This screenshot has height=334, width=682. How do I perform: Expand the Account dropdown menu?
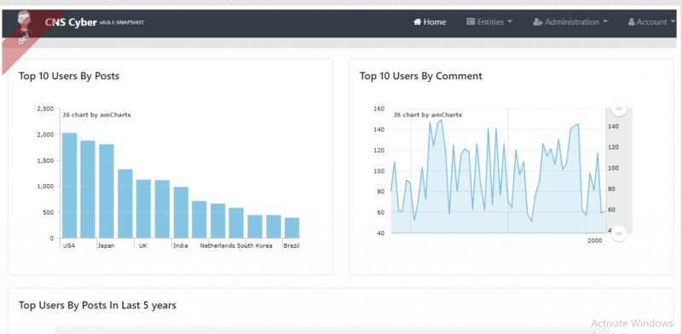tap(651, 22)
